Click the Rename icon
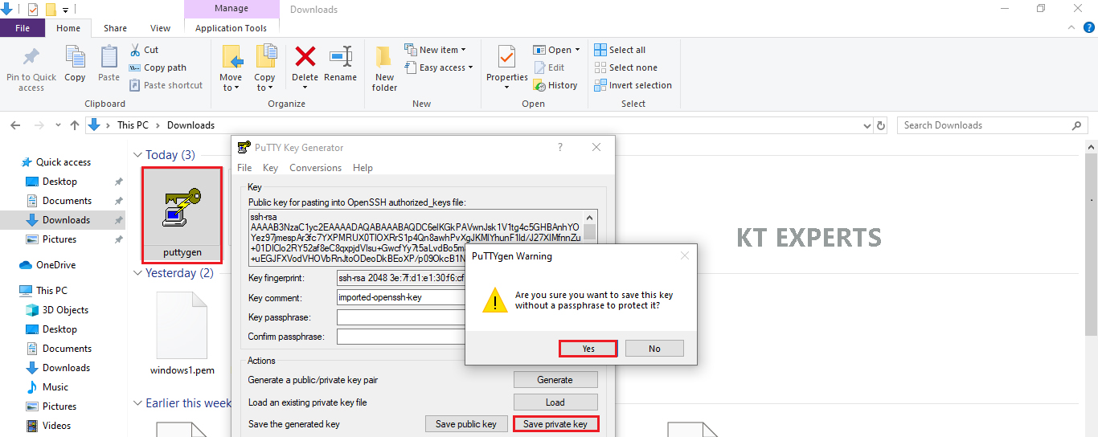Viewport: 1098px width, 437px height. click(341, 57)
